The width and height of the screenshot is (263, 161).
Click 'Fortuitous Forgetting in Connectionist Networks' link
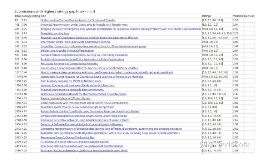tap(69, 64)
